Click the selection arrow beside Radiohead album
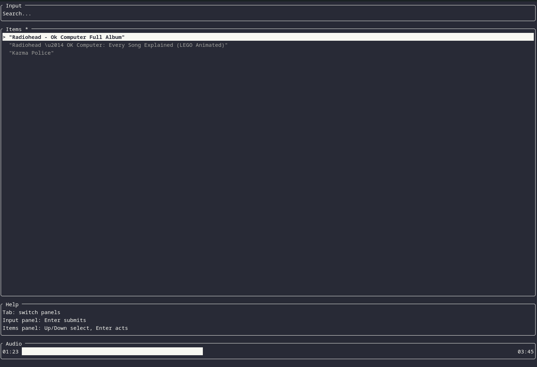This screenshot has height=367, width=537. coord(4,37)
